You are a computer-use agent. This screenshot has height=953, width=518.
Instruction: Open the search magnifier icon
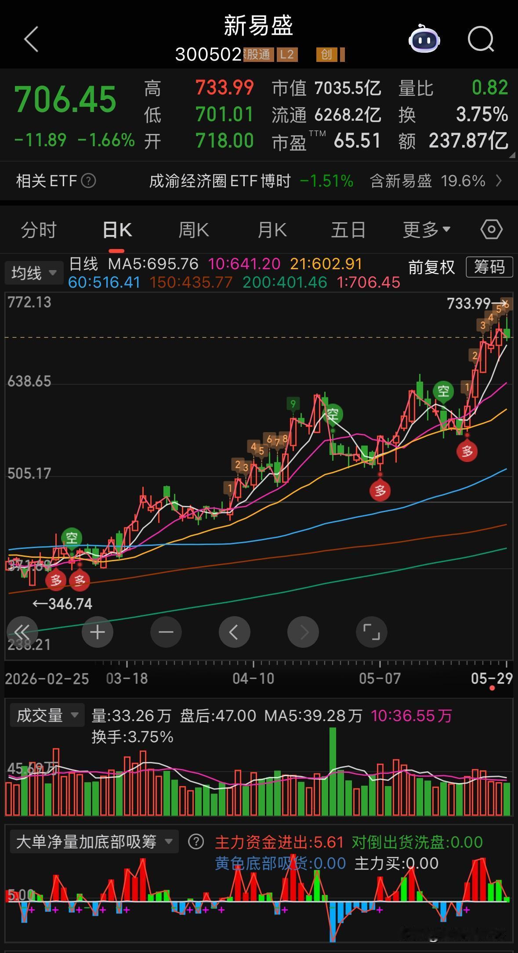[481, 40]
